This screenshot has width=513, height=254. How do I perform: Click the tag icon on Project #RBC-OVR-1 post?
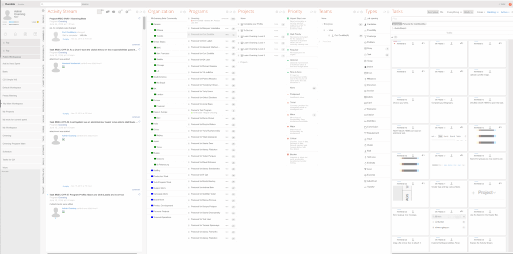coord(140,18)
